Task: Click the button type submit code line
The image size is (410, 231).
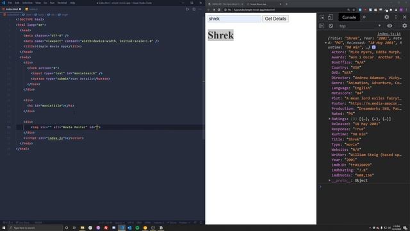Action: [x=70, y=79]
